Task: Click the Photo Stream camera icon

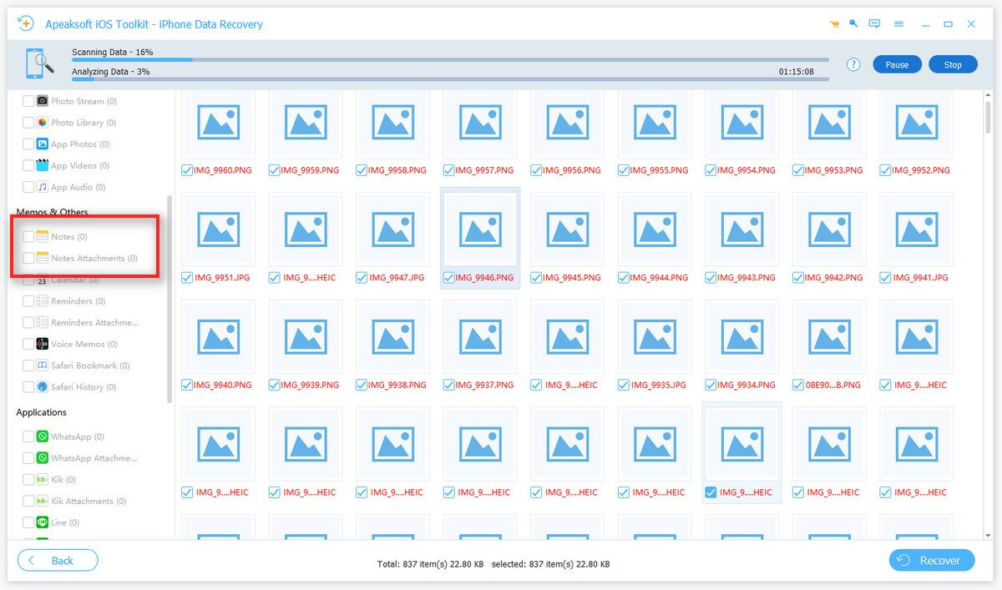Action: pyautogui.click(x=42, y=101)
